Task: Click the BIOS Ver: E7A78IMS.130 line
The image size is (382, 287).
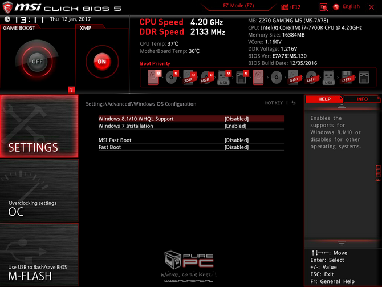Action: 278,56
